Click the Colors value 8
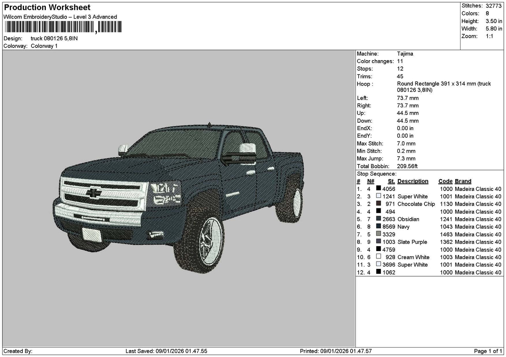The height and width of the screenshot is (357, 506). 487,13
